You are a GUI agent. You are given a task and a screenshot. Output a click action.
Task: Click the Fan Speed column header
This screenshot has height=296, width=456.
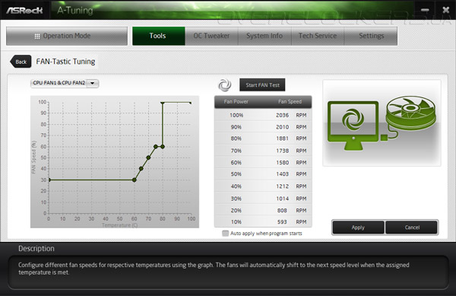pyautogui.click(x=290, y=101)
